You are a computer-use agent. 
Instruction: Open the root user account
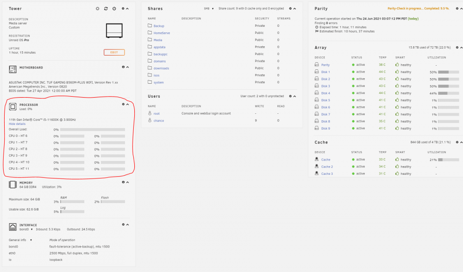click(x=156, y=114)
